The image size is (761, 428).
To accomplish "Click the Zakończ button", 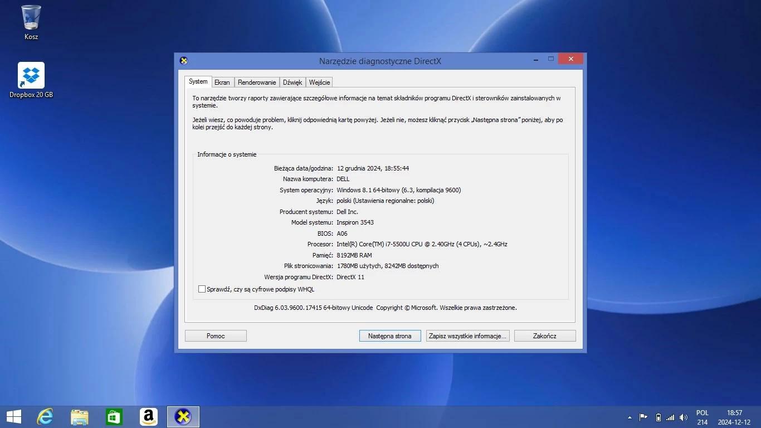I will pyautogui.click(x=545, y=336).
